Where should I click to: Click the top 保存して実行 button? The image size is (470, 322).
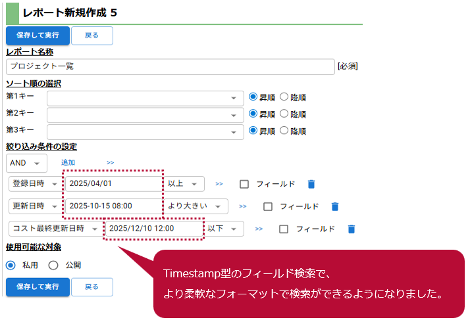tap(38, 35)
